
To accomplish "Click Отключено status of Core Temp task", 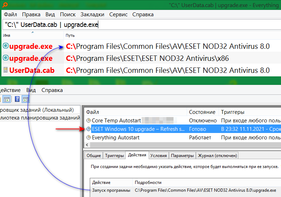I will coord(203,121).
